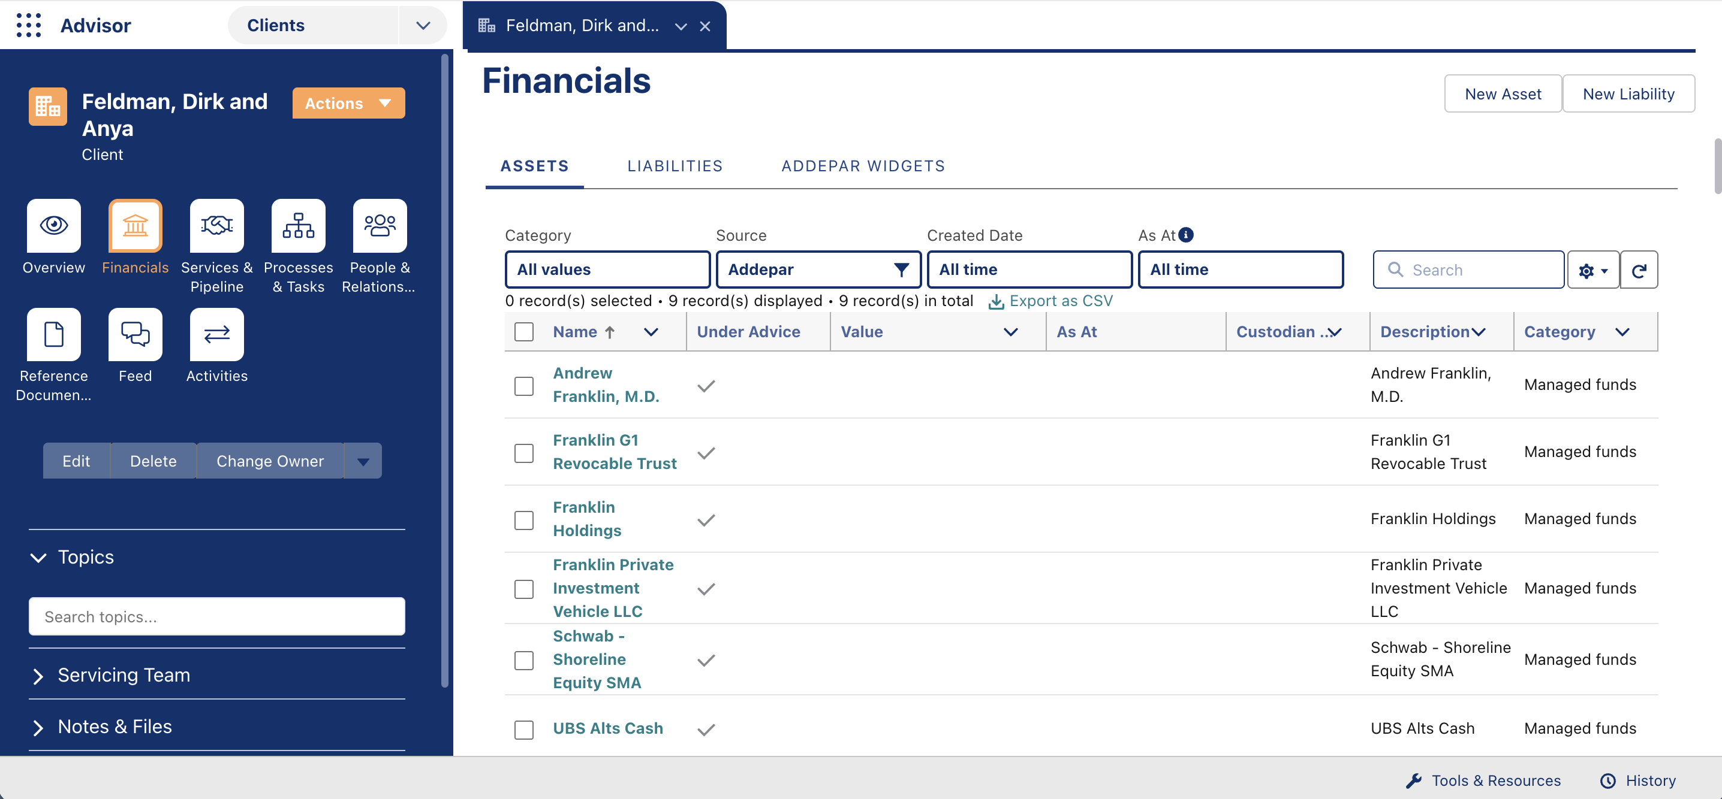Image resolution: width=1722 pixels, height=799 pixels.
Task: Open the Andrew Franklin, M.D. asset link
Action: click(606, 385)
